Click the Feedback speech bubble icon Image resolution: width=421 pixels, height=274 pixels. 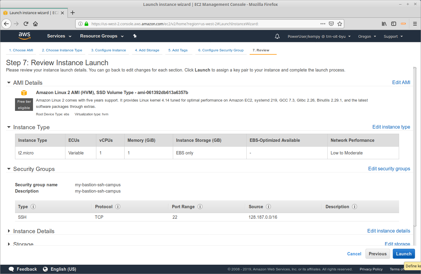coord(11,269)
